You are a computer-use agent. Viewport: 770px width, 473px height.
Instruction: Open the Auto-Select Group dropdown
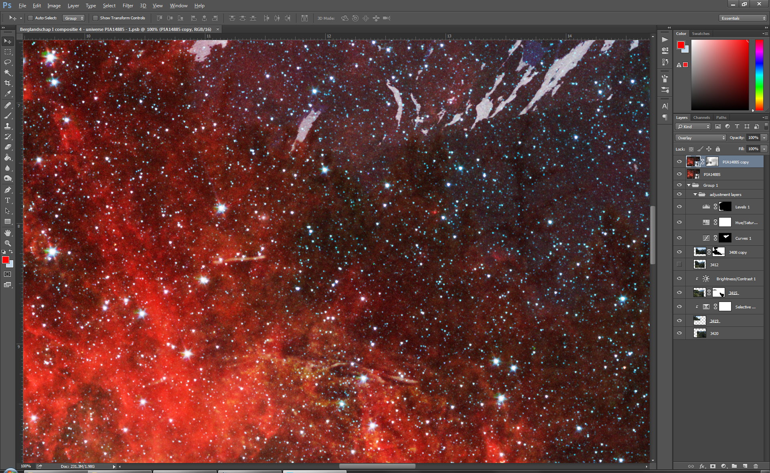point(74,18)
